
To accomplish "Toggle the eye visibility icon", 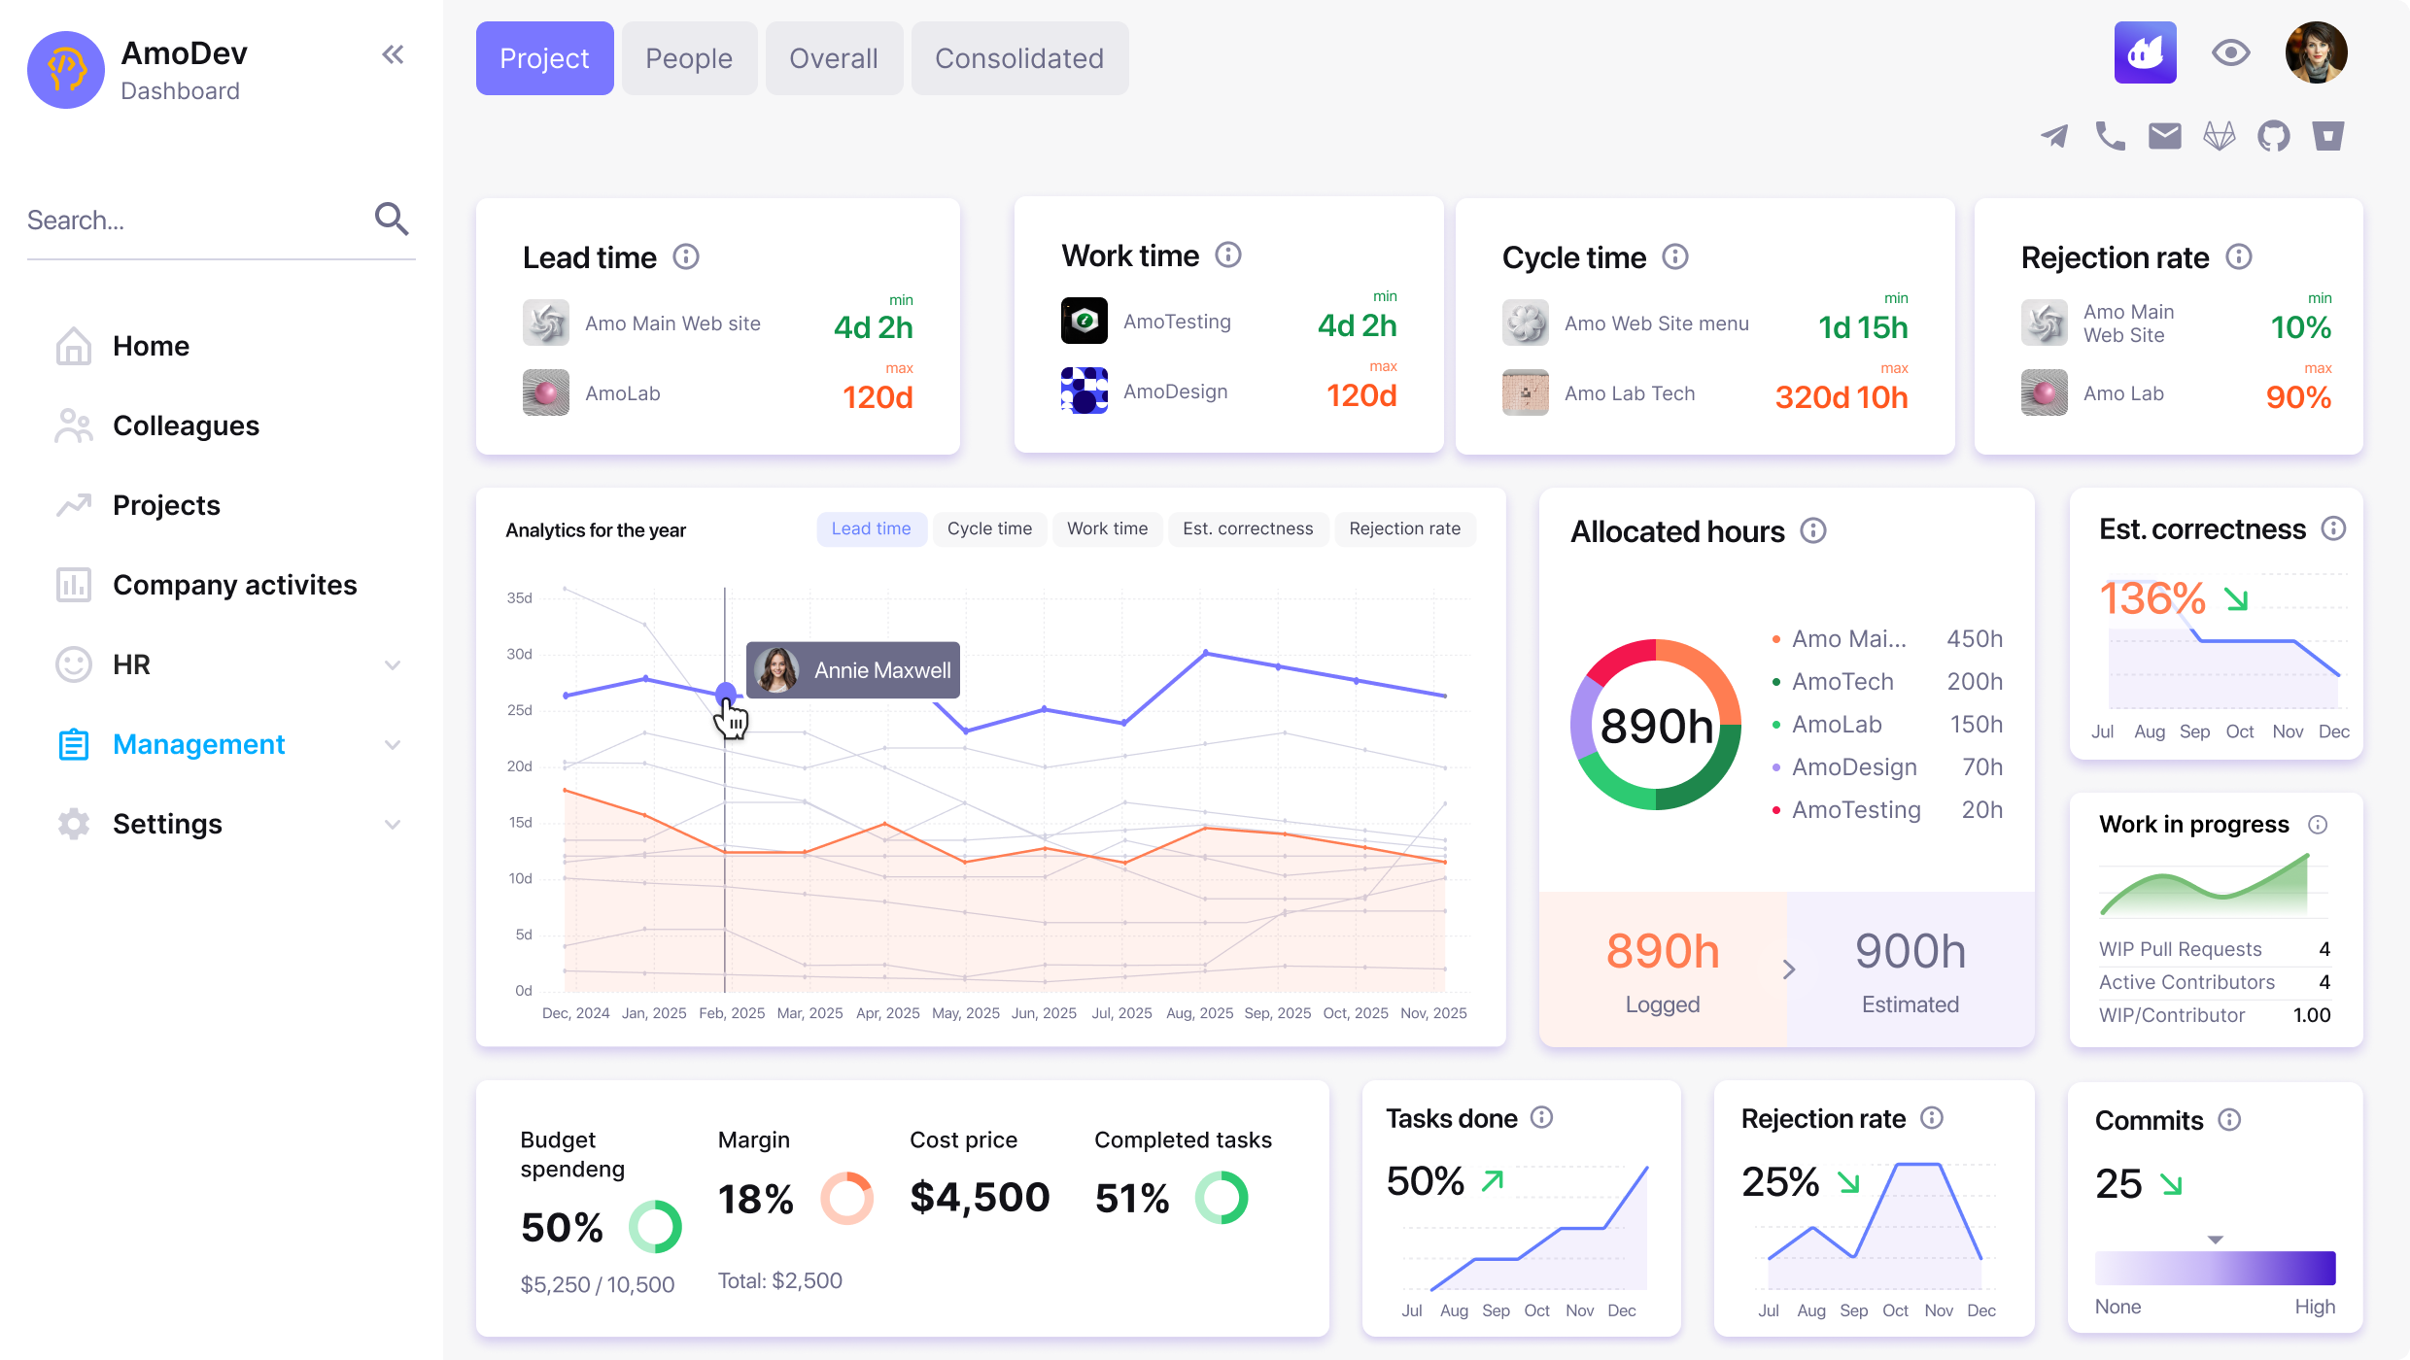I will (x=2231, y=52).
